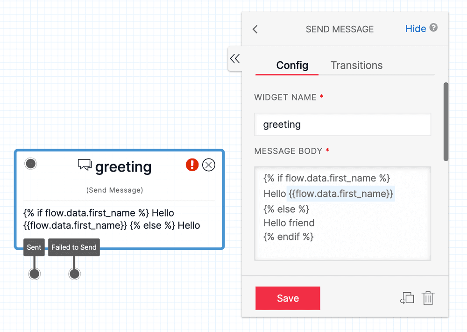Go back using the left chevron arrow

click(x=255, y=29)
